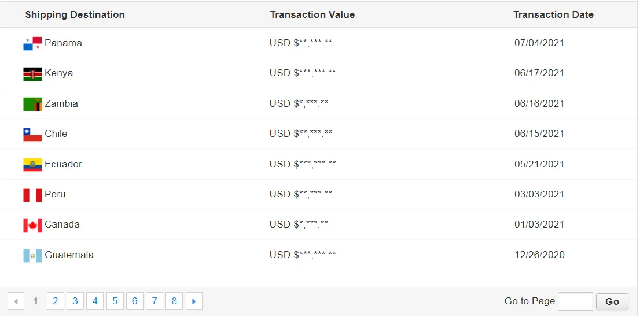
Task: Click the previous page arrow
Action: coord(16,301)
